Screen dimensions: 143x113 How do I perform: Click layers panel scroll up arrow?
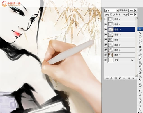pyautogui.click(x=136, y=18)
